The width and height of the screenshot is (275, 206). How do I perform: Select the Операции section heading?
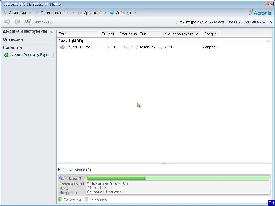click(13, 39)
